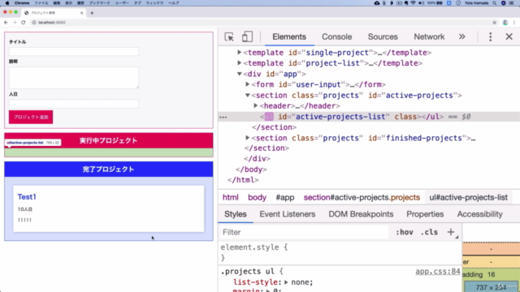520x292 pixels.
Task: Click the volume icon in menu bar
Action: pos(421,3)
